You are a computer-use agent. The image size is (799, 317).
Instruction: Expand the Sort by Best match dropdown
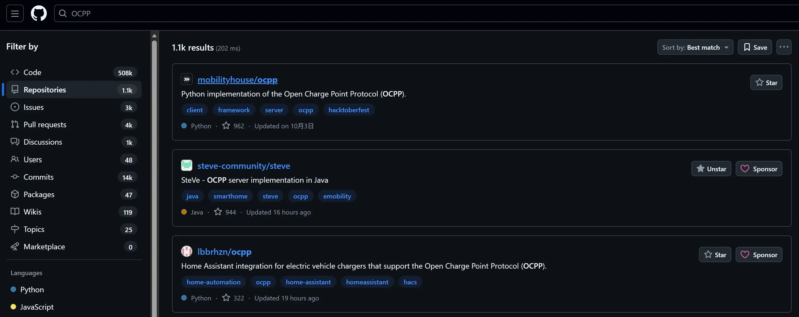click(695, 47)
